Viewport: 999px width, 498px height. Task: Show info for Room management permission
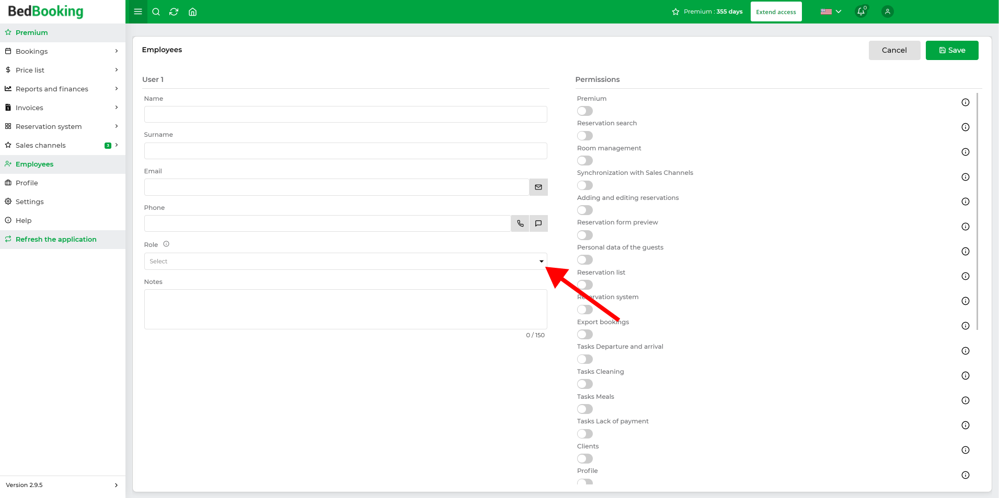tap(966, 152)
